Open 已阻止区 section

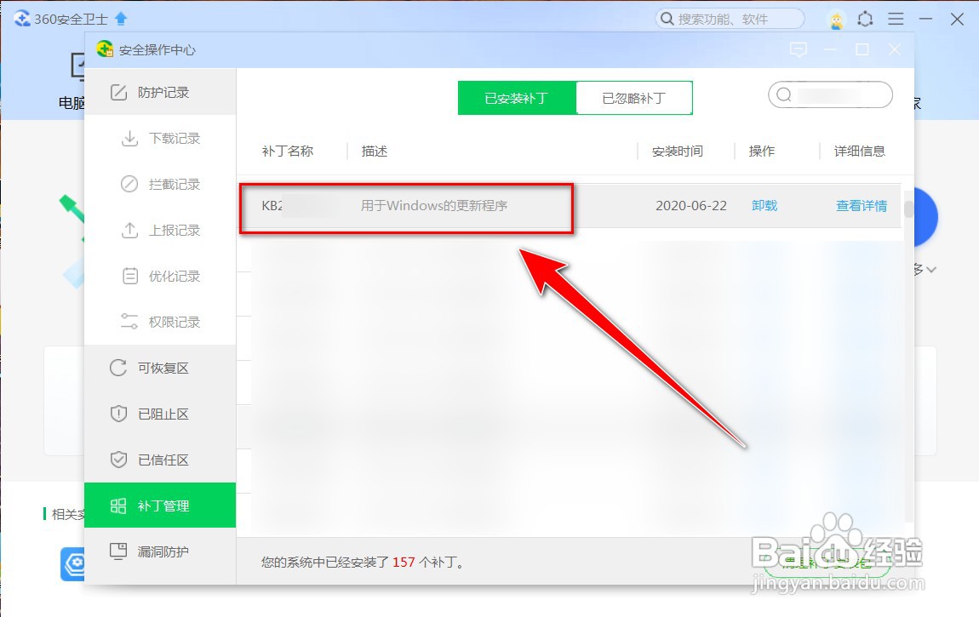pos(160,414)
